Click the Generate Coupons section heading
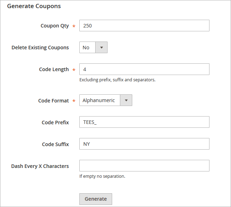The width and height of the screenshot is (231, 207). (x=34, y=6)
